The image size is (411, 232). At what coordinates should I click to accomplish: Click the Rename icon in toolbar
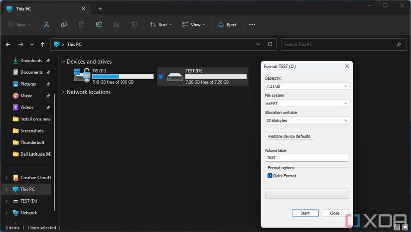(99, 24)
